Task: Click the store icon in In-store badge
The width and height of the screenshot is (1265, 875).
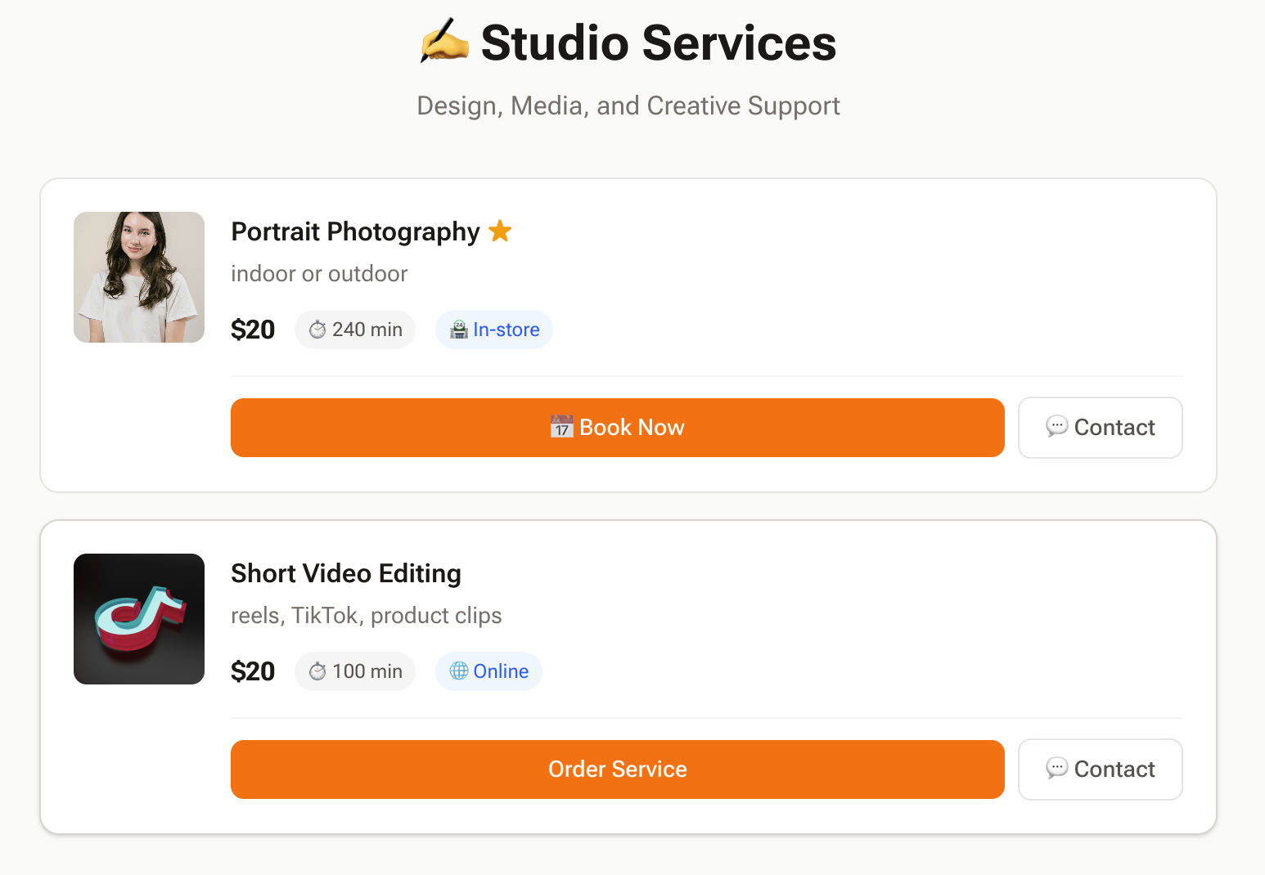Action: 459,330
